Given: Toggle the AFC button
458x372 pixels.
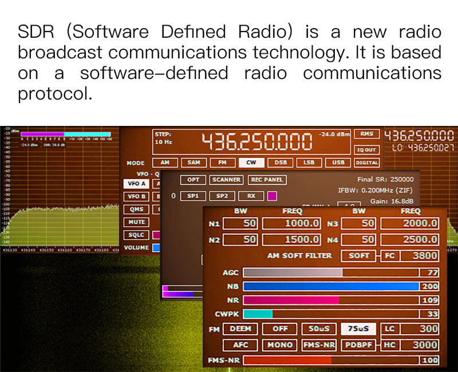Looking at the screenshot, I should [240, 345].
